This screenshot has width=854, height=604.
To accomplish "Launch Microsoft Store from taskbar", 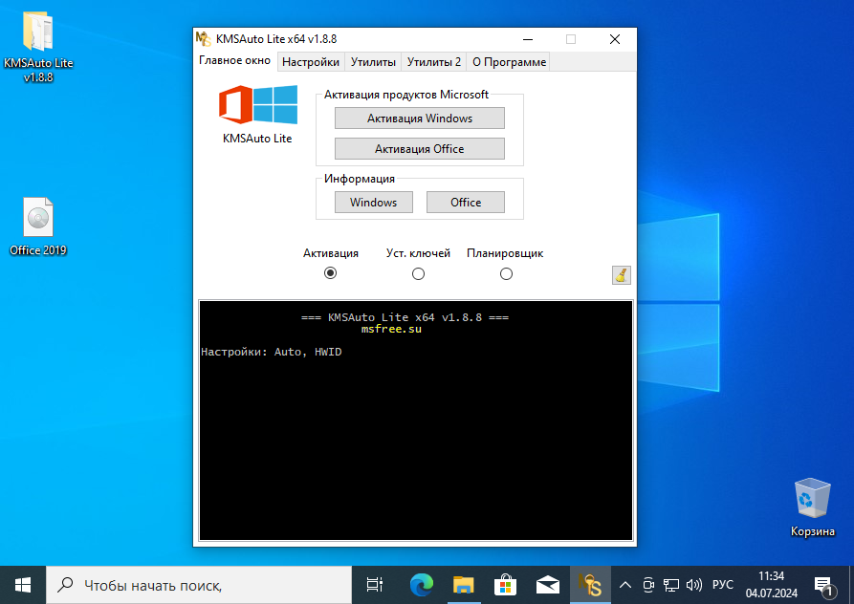I will (505, 584).
